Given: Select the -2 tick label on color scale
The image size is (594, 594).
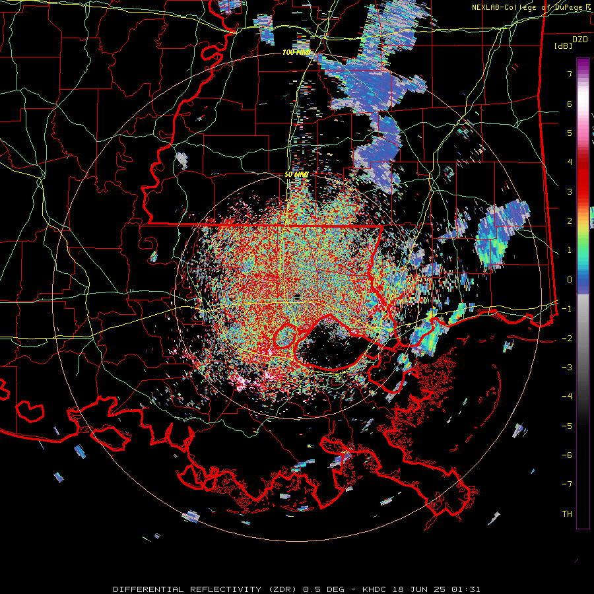Looking at the screenshot, I should click(567, 339).
